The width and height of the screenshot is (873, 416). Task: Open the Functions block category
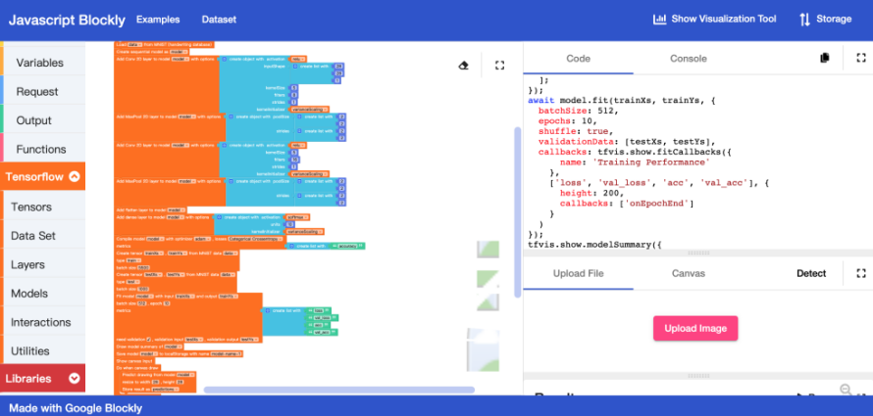(x=44, y=149)
